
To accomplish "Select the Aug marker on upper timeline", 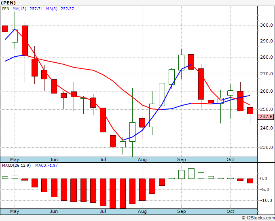I will click(x=142, y=159).
